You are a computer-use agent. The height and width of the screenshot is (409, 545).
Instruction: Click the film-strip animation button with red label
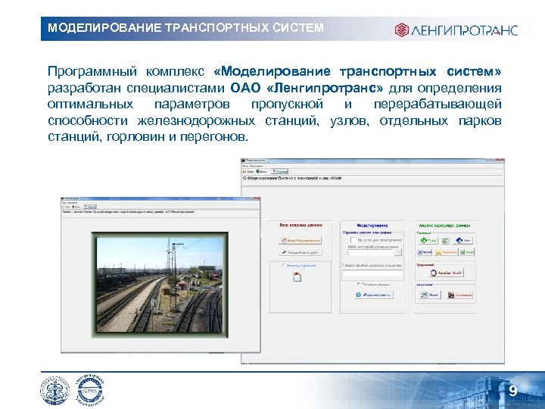460,295
